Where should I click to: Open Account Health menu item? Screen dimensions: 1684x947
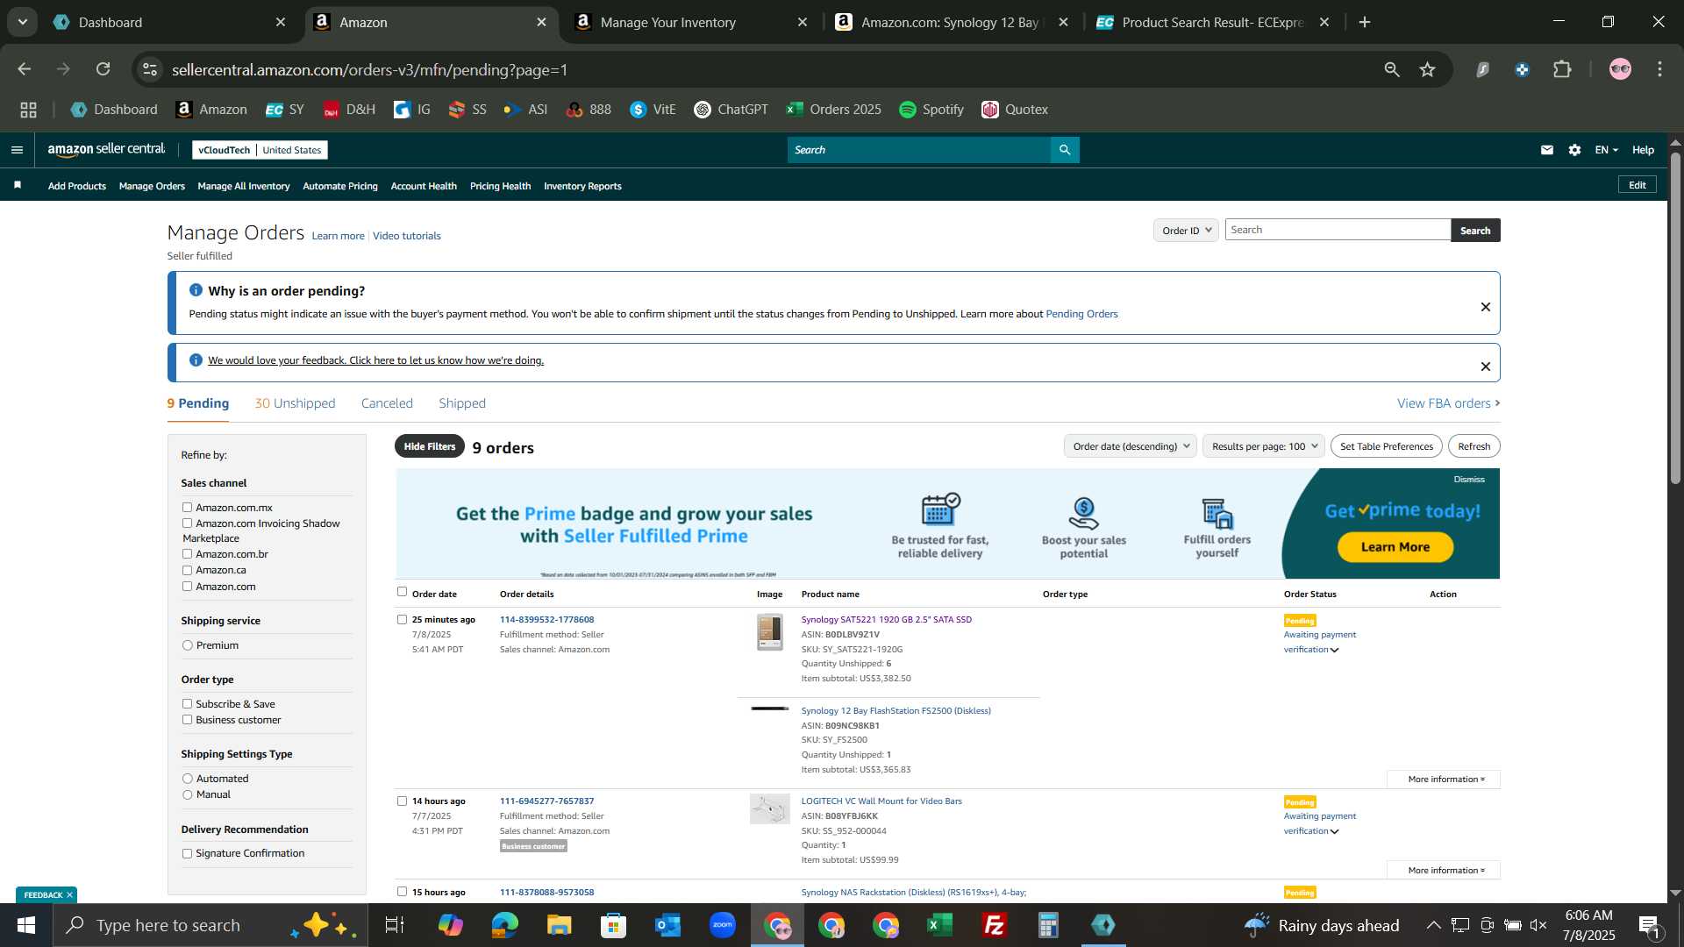click(424, 186)
